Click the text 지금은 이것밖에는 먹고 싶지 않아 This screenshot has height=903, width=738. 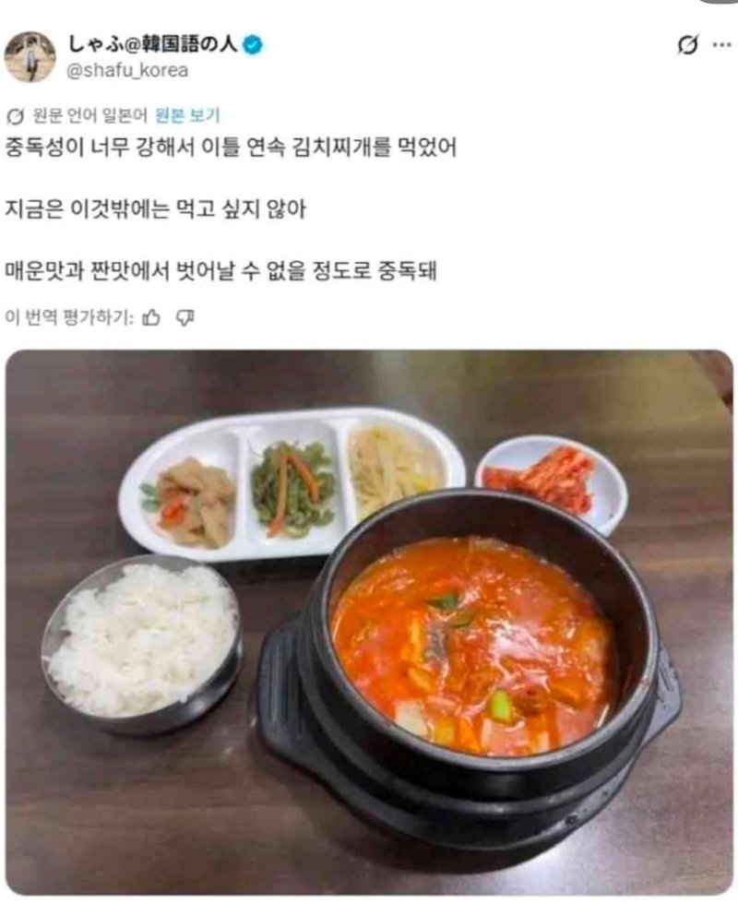[x=156, y=209]
